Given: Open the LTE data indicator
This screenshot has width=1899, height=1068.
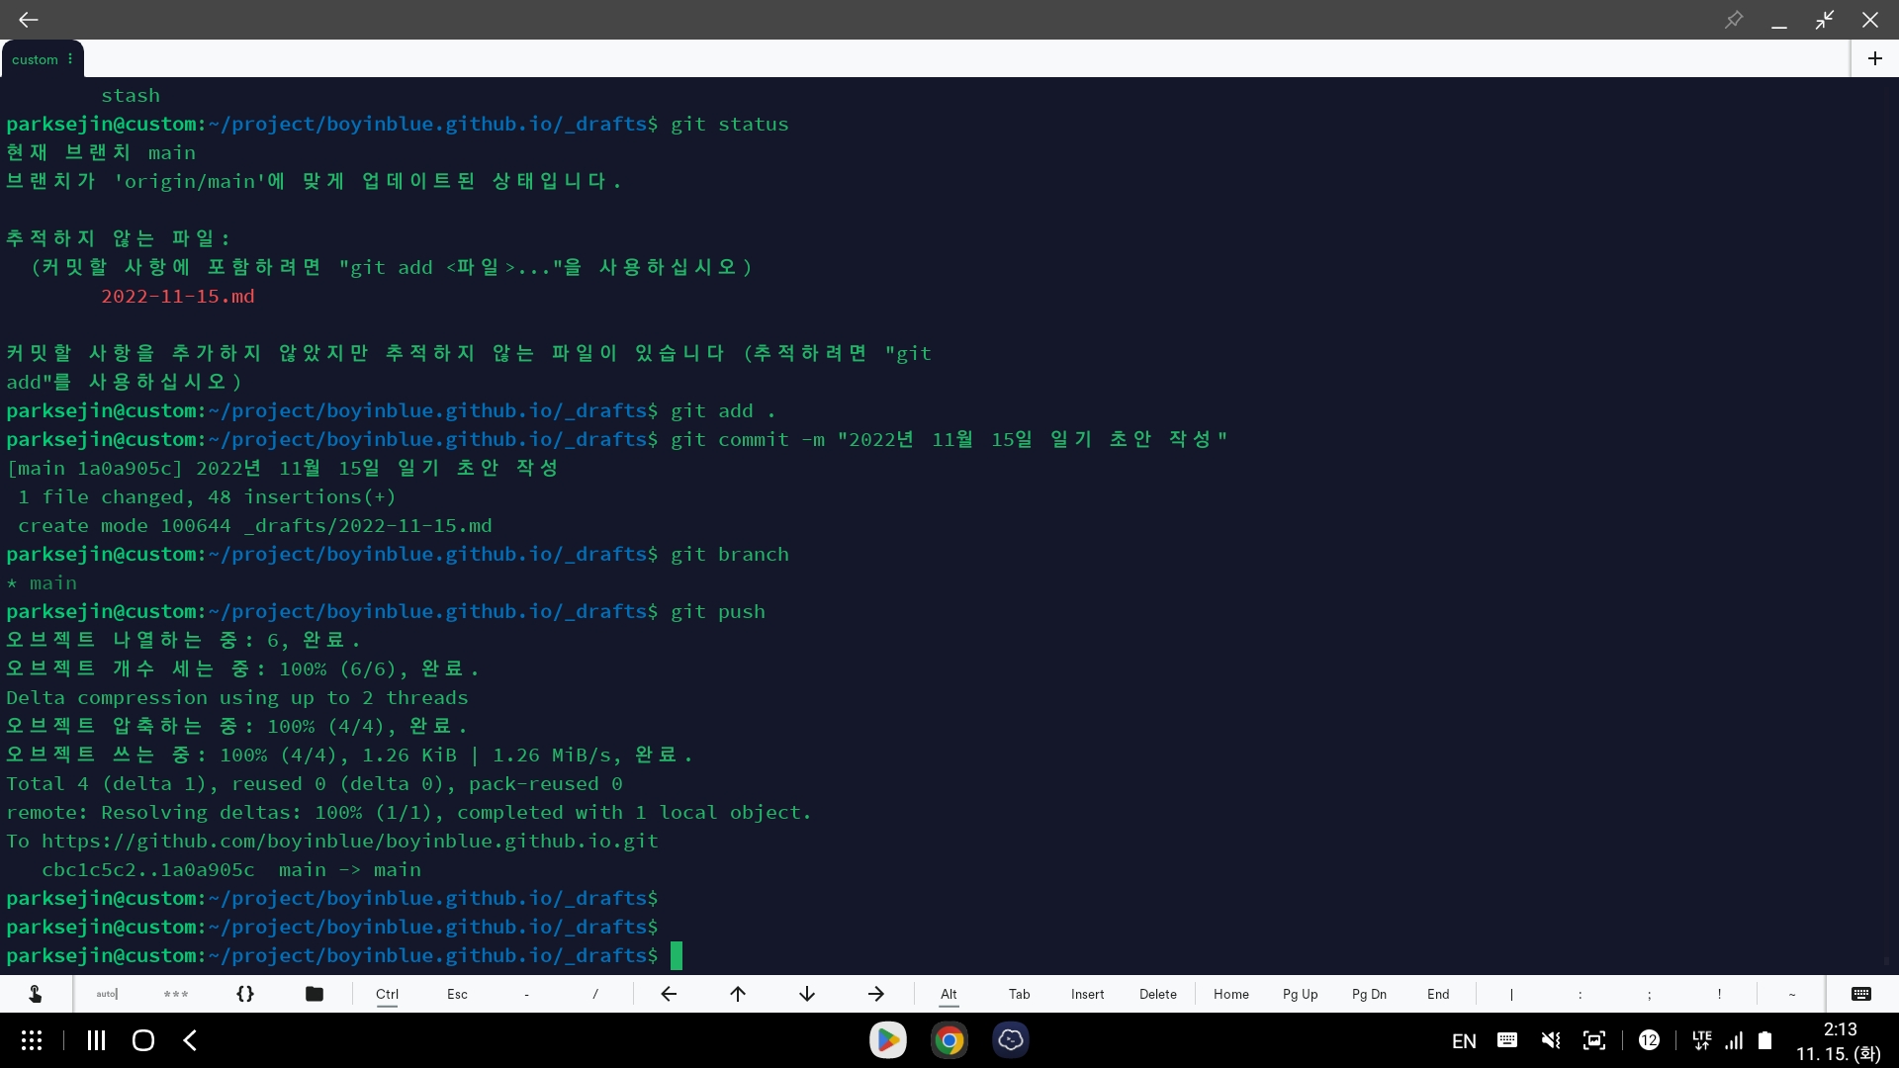Looking at the screenshot, I should (1701, 1040).
